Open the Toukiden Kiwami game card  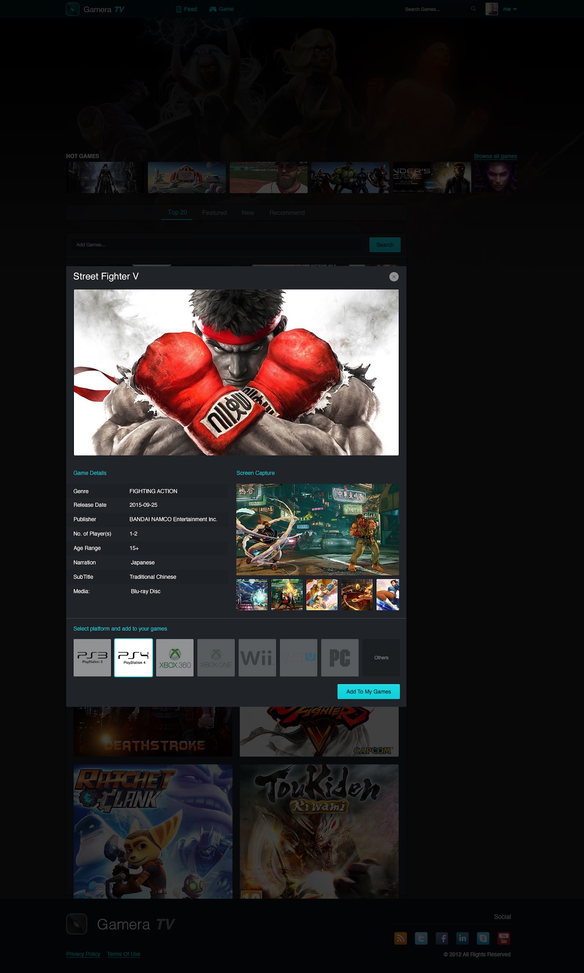click(x=319, y=832)
